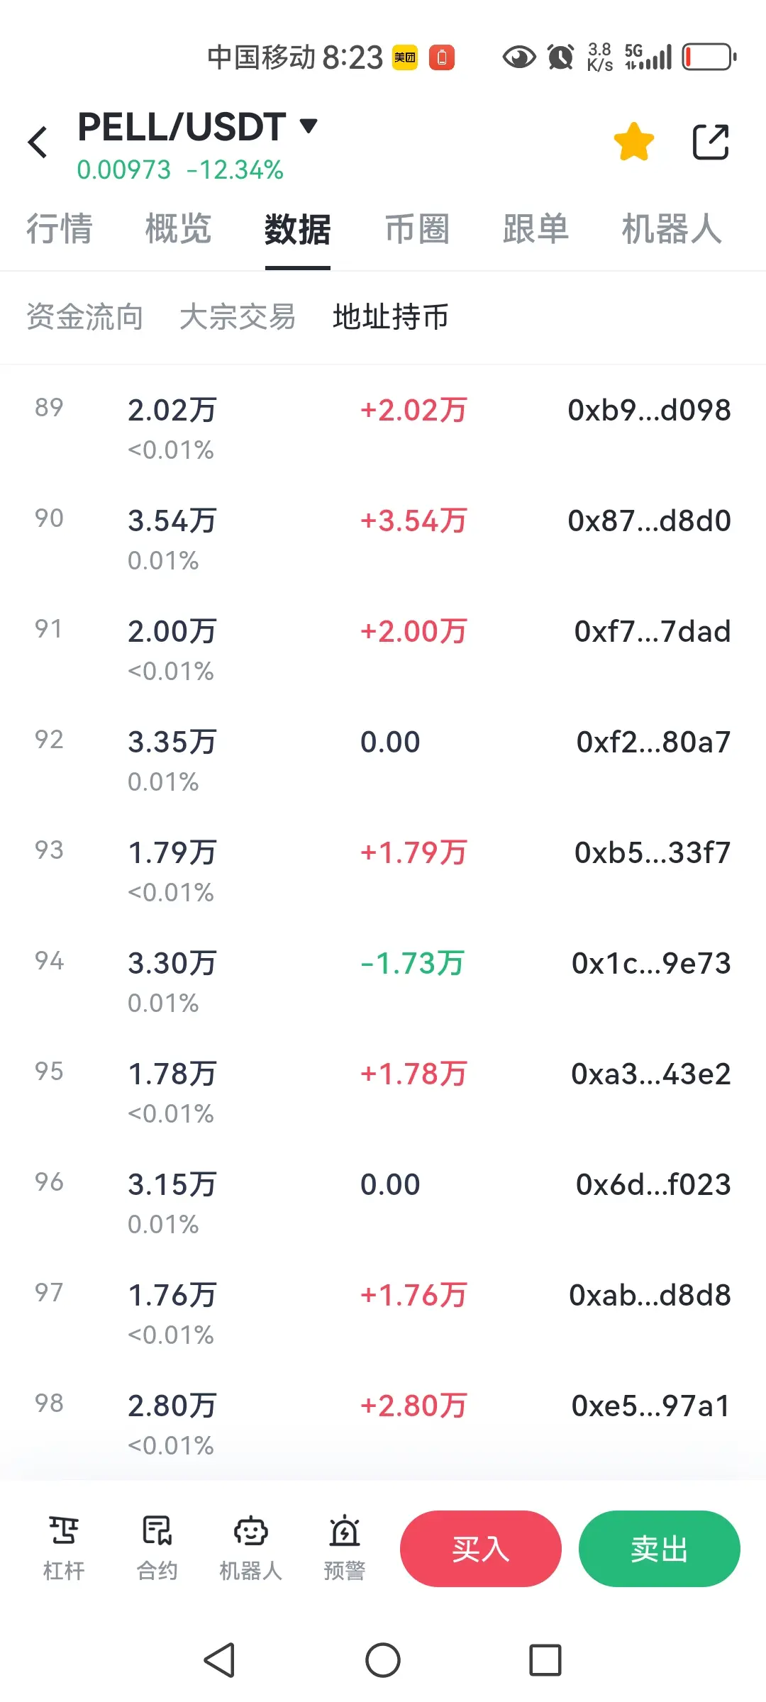766x1702 pixels.
Task: Switch to the 行情 tab
Action: [60, 229]
